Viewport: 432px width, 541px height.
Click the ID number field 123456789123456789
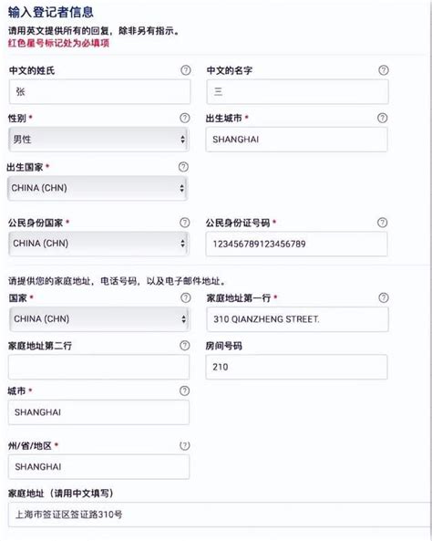(x=296, y=244)
